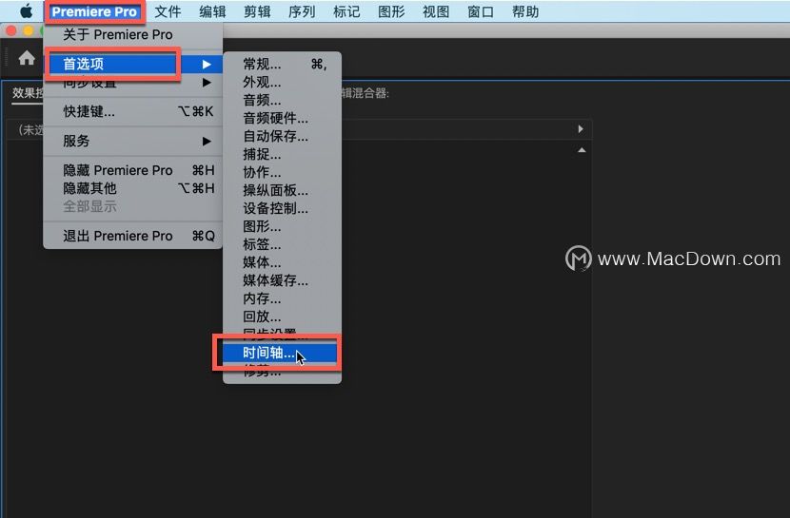Viewport: 790px width, 518px height.
Task: Minimize the window with yellow button
Action: (29, 30)
